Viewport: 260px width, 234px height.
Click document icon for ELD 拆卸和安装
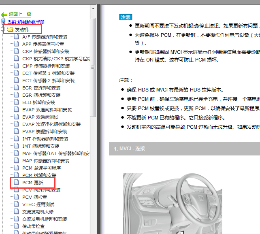point(17,102)
